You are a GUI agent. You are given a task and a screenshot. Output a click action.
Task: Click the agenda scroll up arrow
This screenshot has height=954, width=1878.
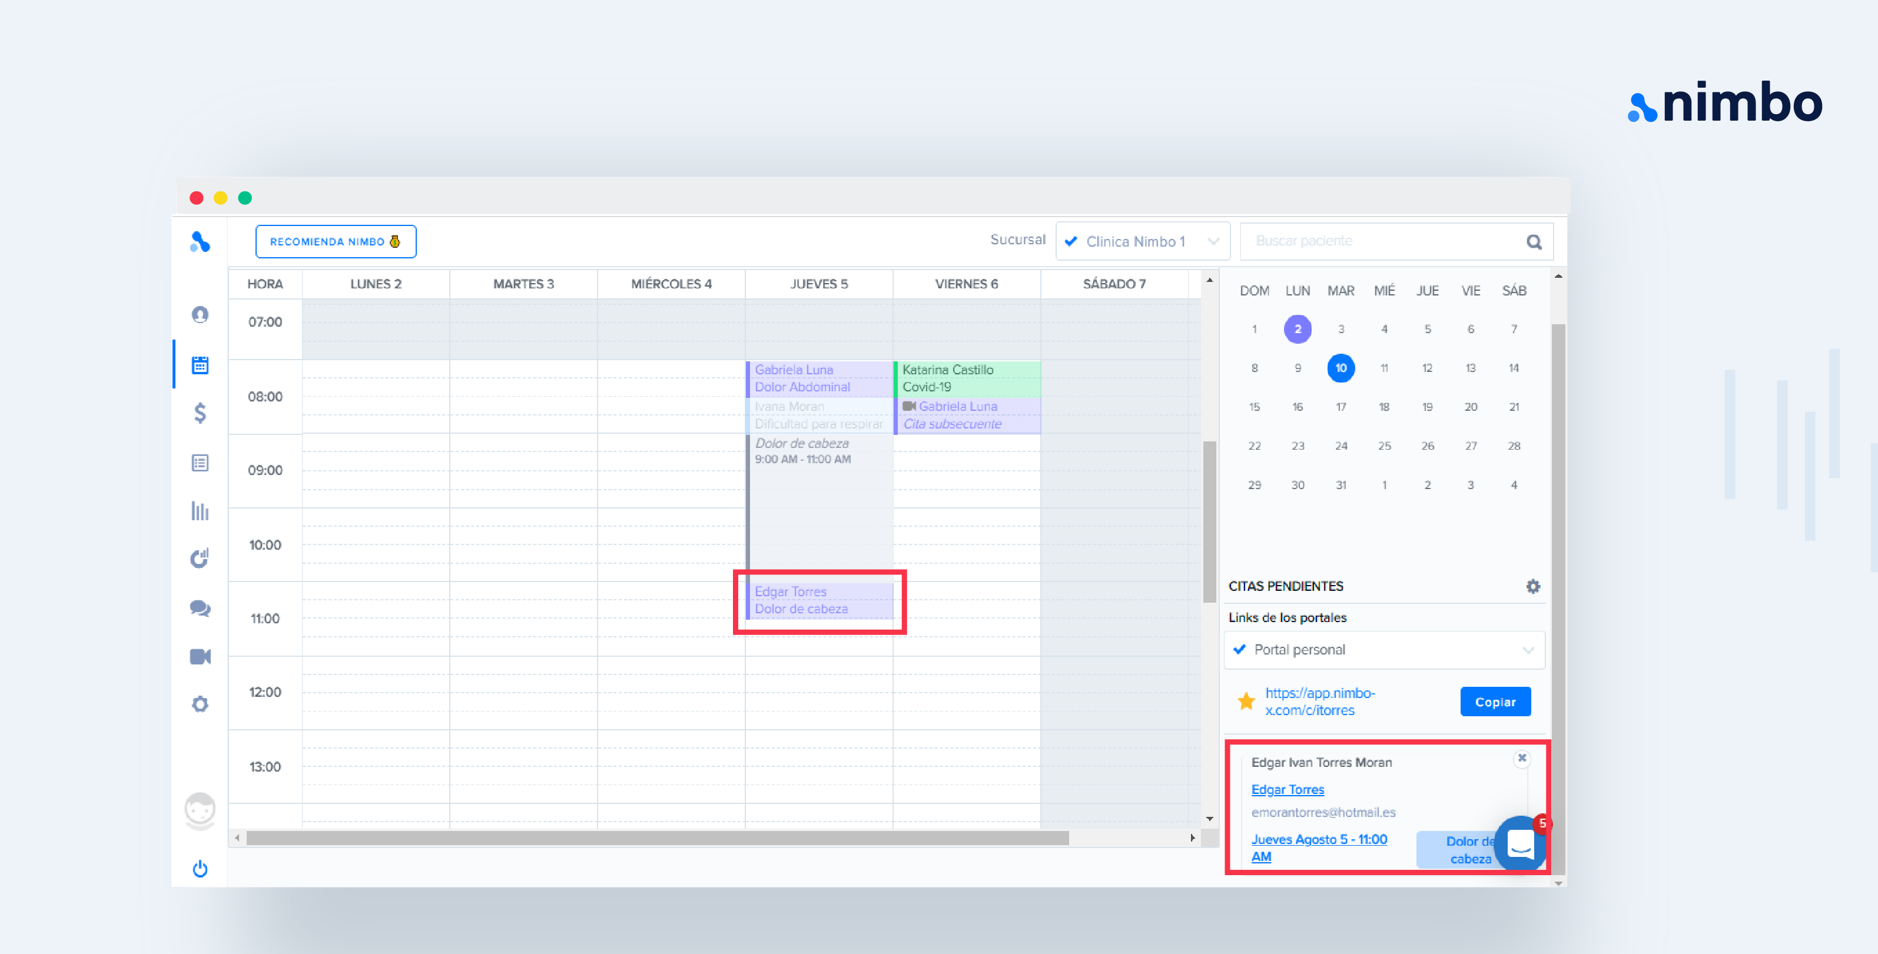coord(1209,280)
